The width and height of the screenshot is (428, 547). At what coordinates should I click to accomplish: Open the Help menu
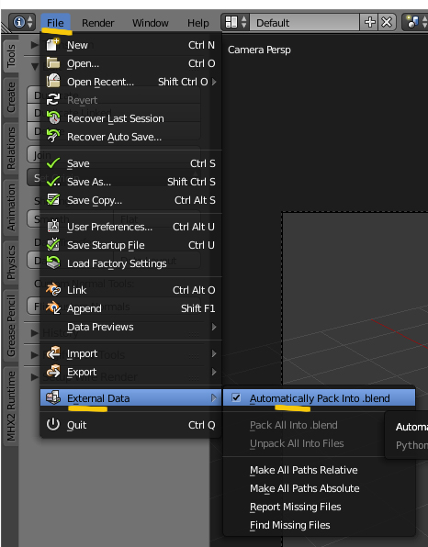coord(198,23)
